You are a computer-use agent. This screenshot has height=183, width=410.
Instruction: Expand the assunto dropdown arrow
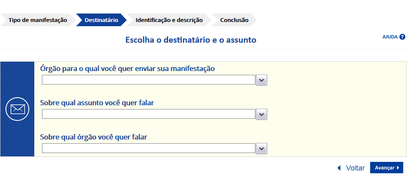[261, 114]
